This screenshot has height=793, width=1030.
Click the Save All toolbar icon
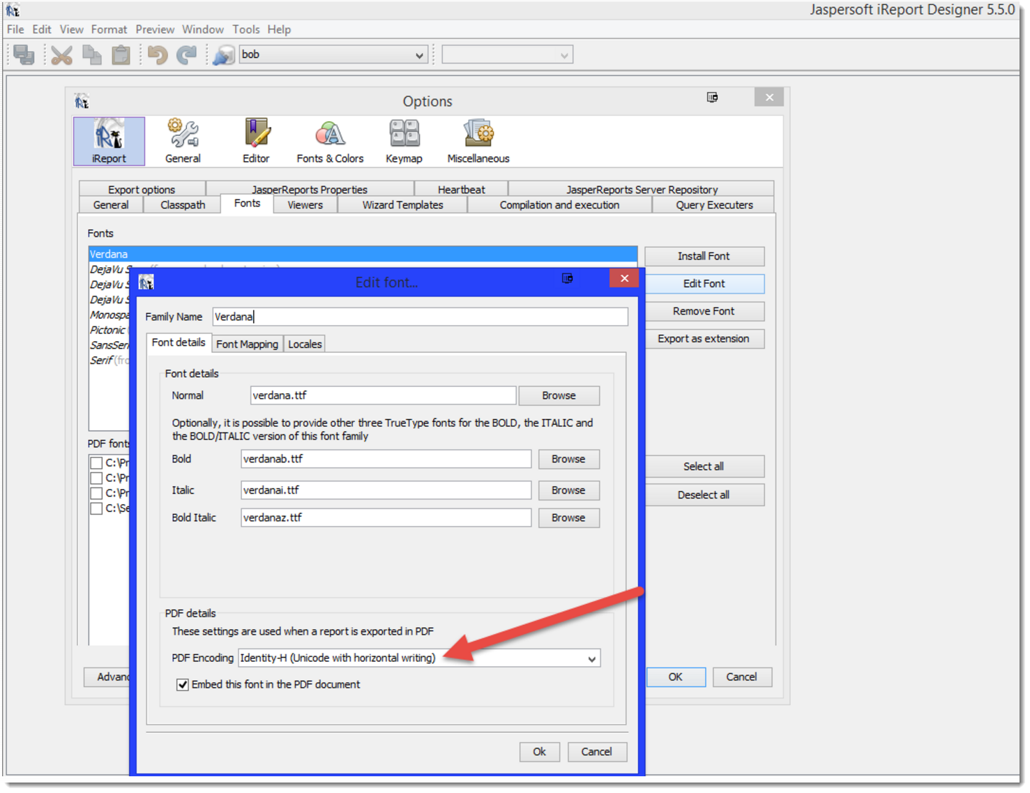click(24, 54)
